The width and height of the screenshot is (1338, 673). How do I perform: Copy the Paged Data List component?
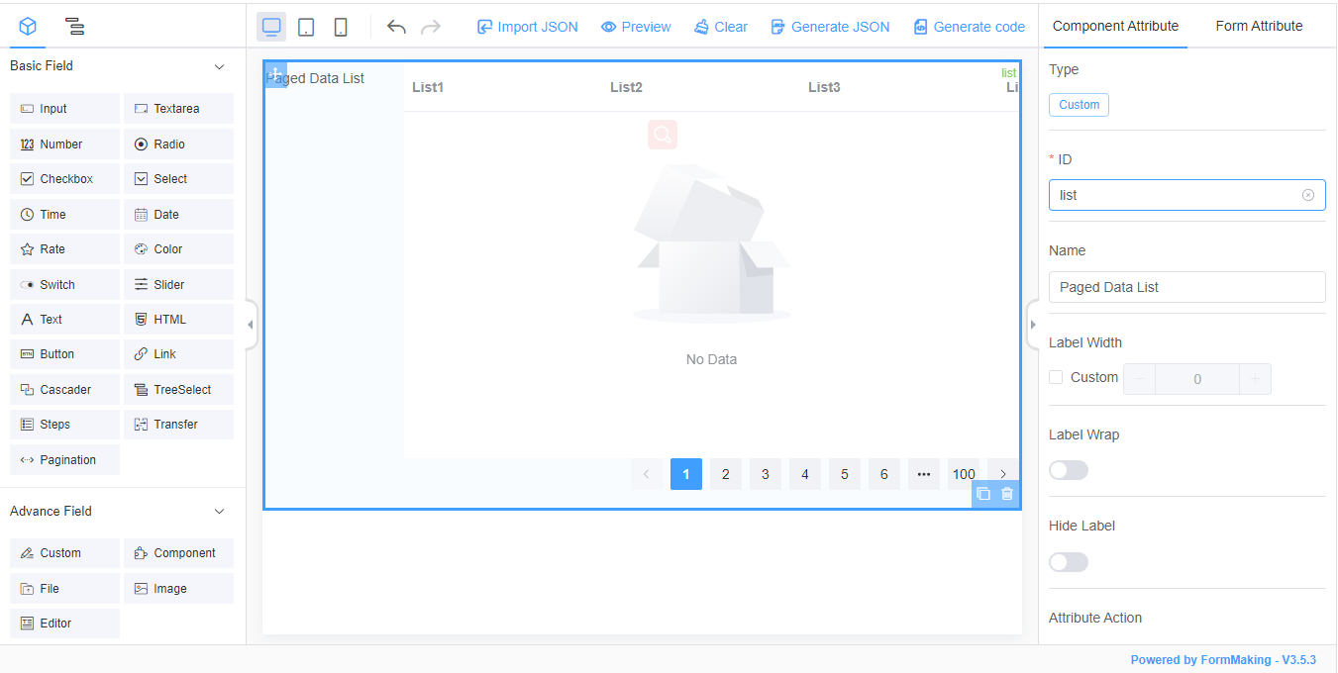tap(983, 494)
